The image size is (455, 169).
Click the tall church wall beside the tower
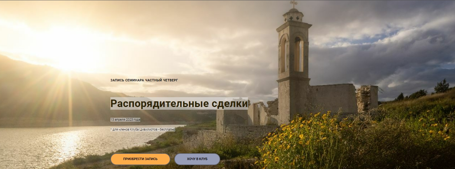click(333, 98)
